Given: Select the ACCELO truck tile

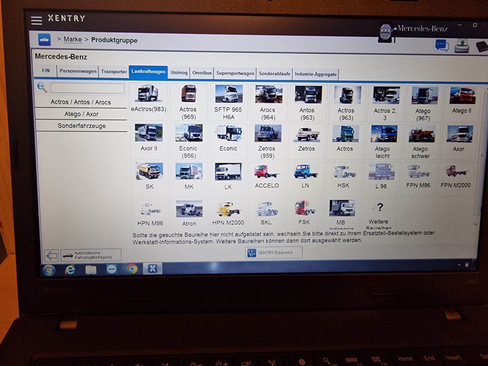Looking at the screenshot, I should 267,178.
